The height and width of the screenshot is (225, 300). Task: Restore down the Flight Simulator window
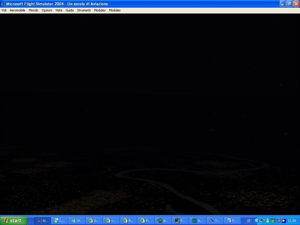pyautogui.click(x=289, y=4)
